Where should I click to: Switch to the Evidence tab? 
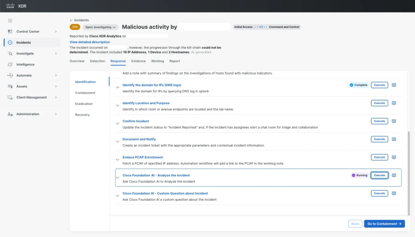[138, 61]
